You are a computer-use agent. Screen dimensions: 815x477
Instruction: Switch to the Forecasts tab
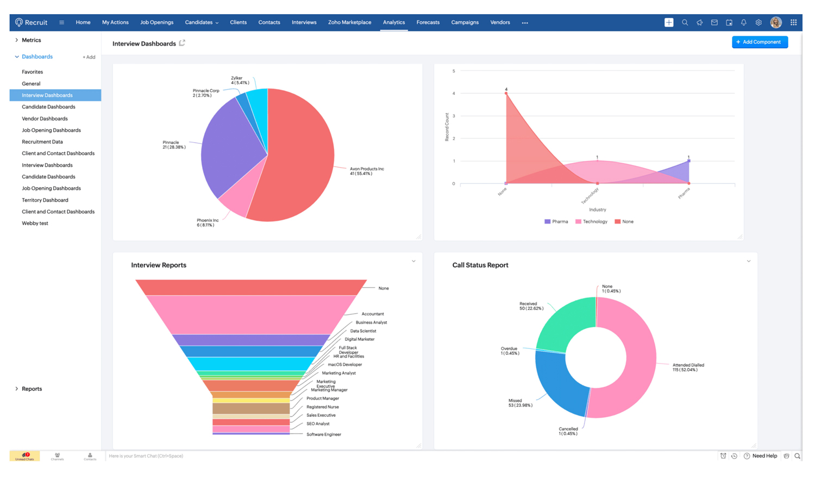coord(428,22)
